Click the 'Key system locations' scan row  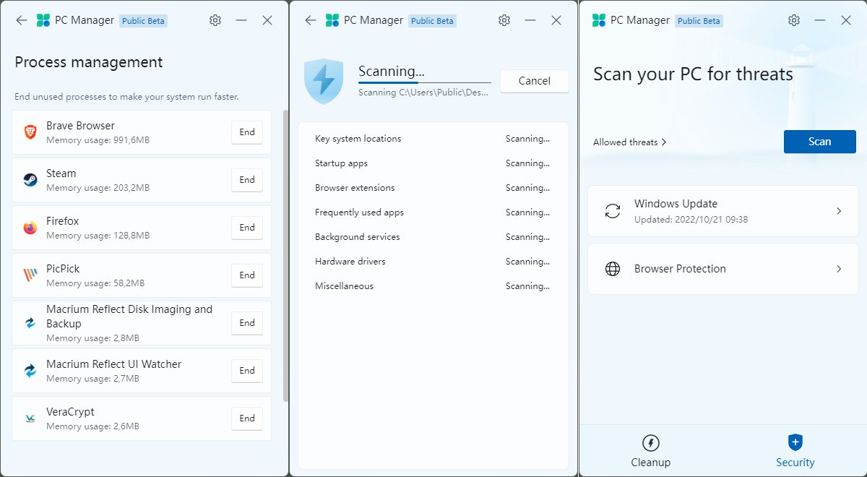tap(433, 139)
